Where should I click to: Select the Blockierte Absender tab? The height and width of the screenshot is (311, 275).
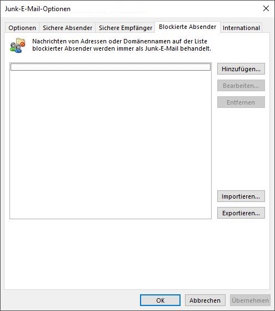187,27
